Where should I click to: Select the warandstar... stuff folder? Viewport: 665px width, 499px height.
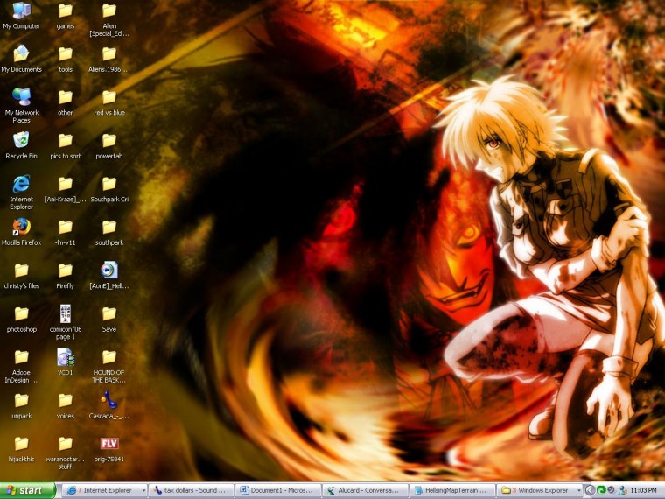click(x=66, y=453)
